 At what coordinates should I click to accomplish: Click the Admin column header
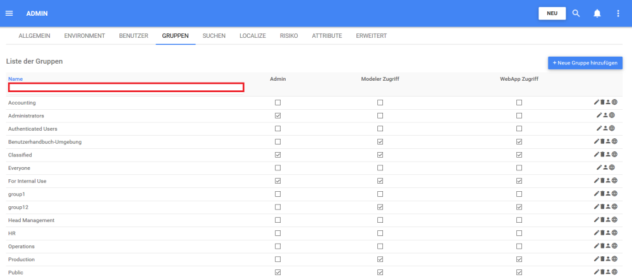click(277, 79)
